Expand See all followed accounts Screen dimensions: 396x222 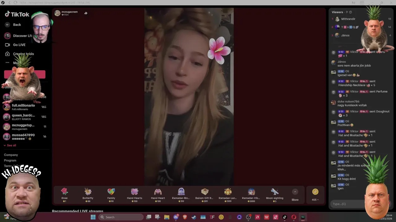pyautogui.click(x=10, y=145)
